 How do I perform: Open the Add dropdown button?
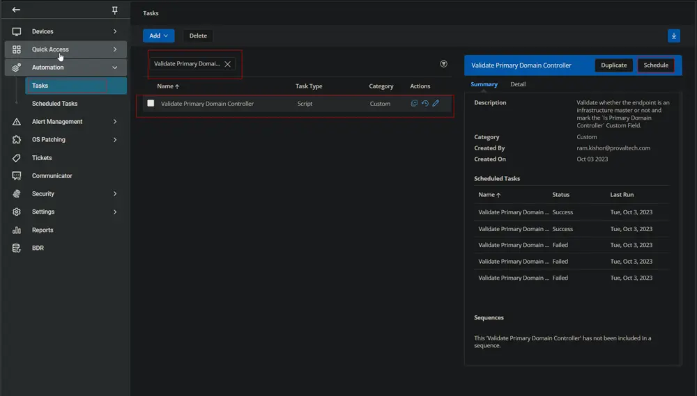(158, 35)
